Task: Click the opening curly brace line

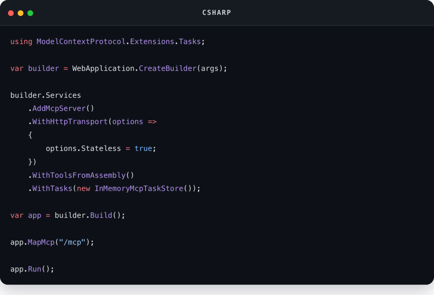Action: point(30,135)
